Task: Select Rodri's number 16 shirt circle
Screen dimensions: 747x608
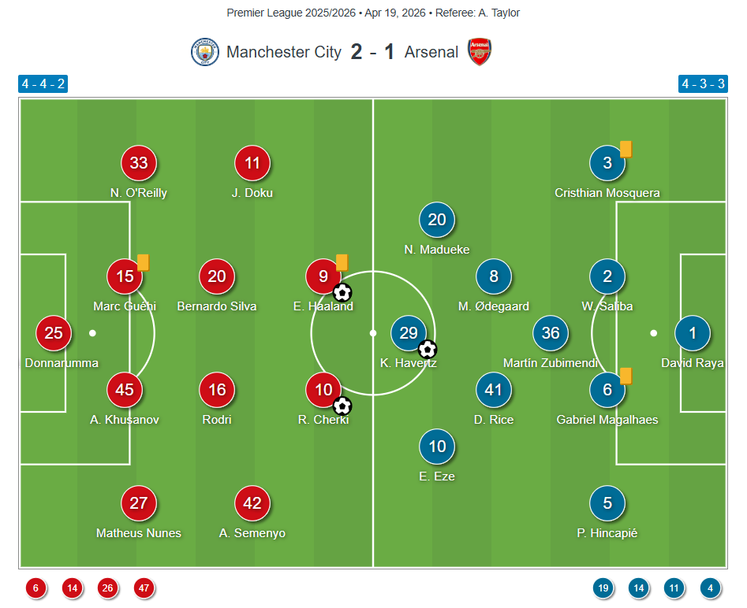Action: (217, 390)
